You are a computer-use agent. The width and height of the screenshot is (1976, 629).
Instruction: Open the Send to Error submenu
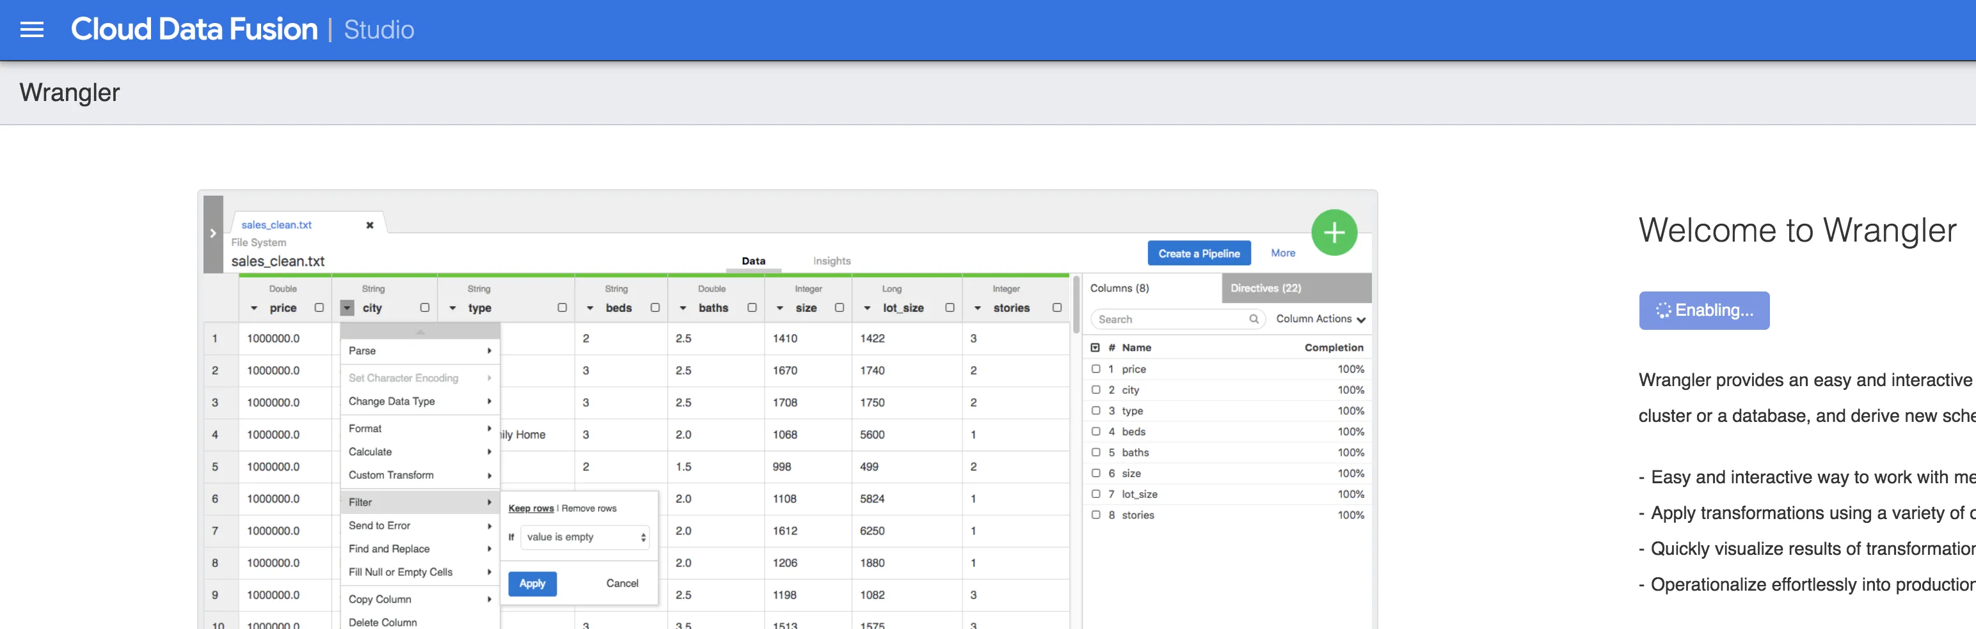click(420, 526)
